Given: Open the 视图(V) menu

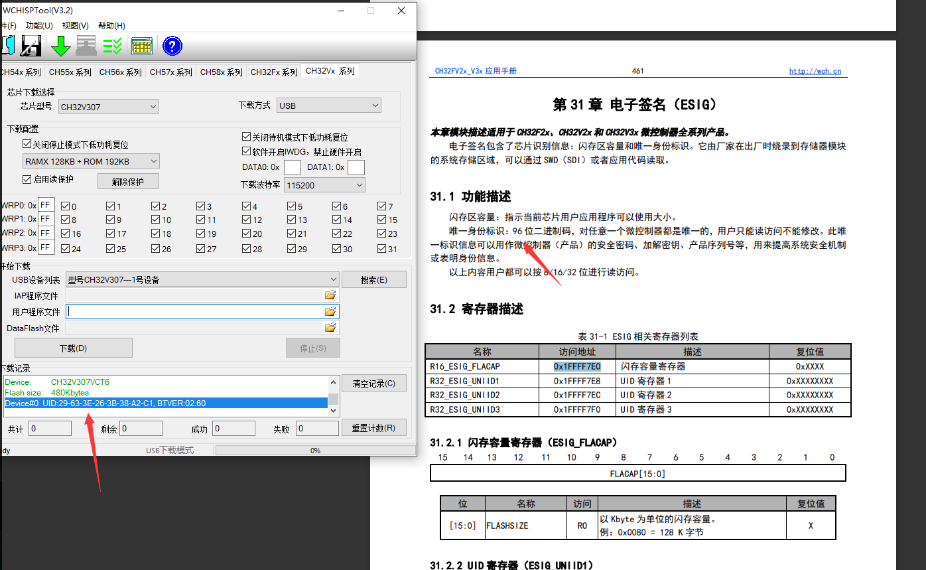Looking at the screenshot, I should click(75, 26).
